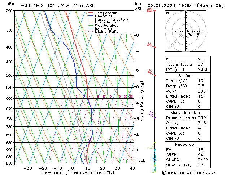The width and height of the screenshot is (227, 175).
Task: Click the -30 temperature axis tick label
Action: click(28, 168)
